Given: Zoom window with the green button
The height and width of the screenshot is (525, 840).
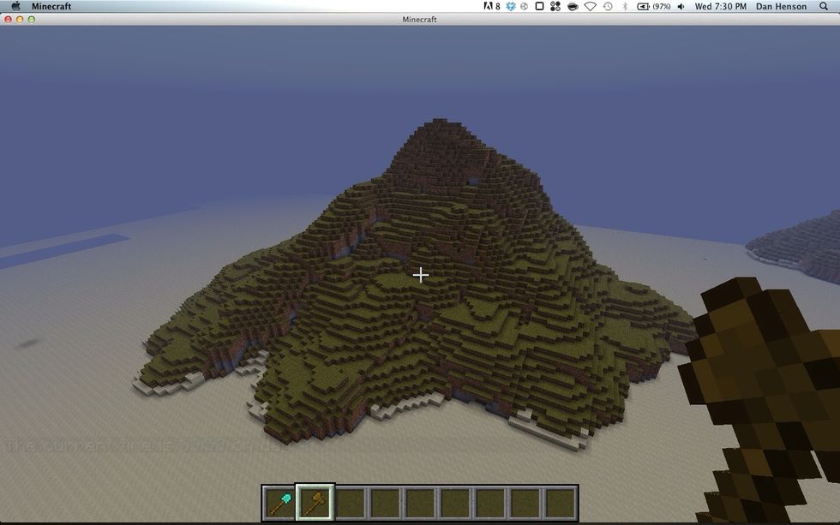Looking at the screenshot, I should coord(32,19).
